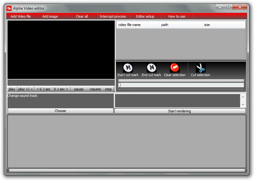Select Add image in the toolbar
The height and width of the screenshot is (181, 255).
(50, 16)
